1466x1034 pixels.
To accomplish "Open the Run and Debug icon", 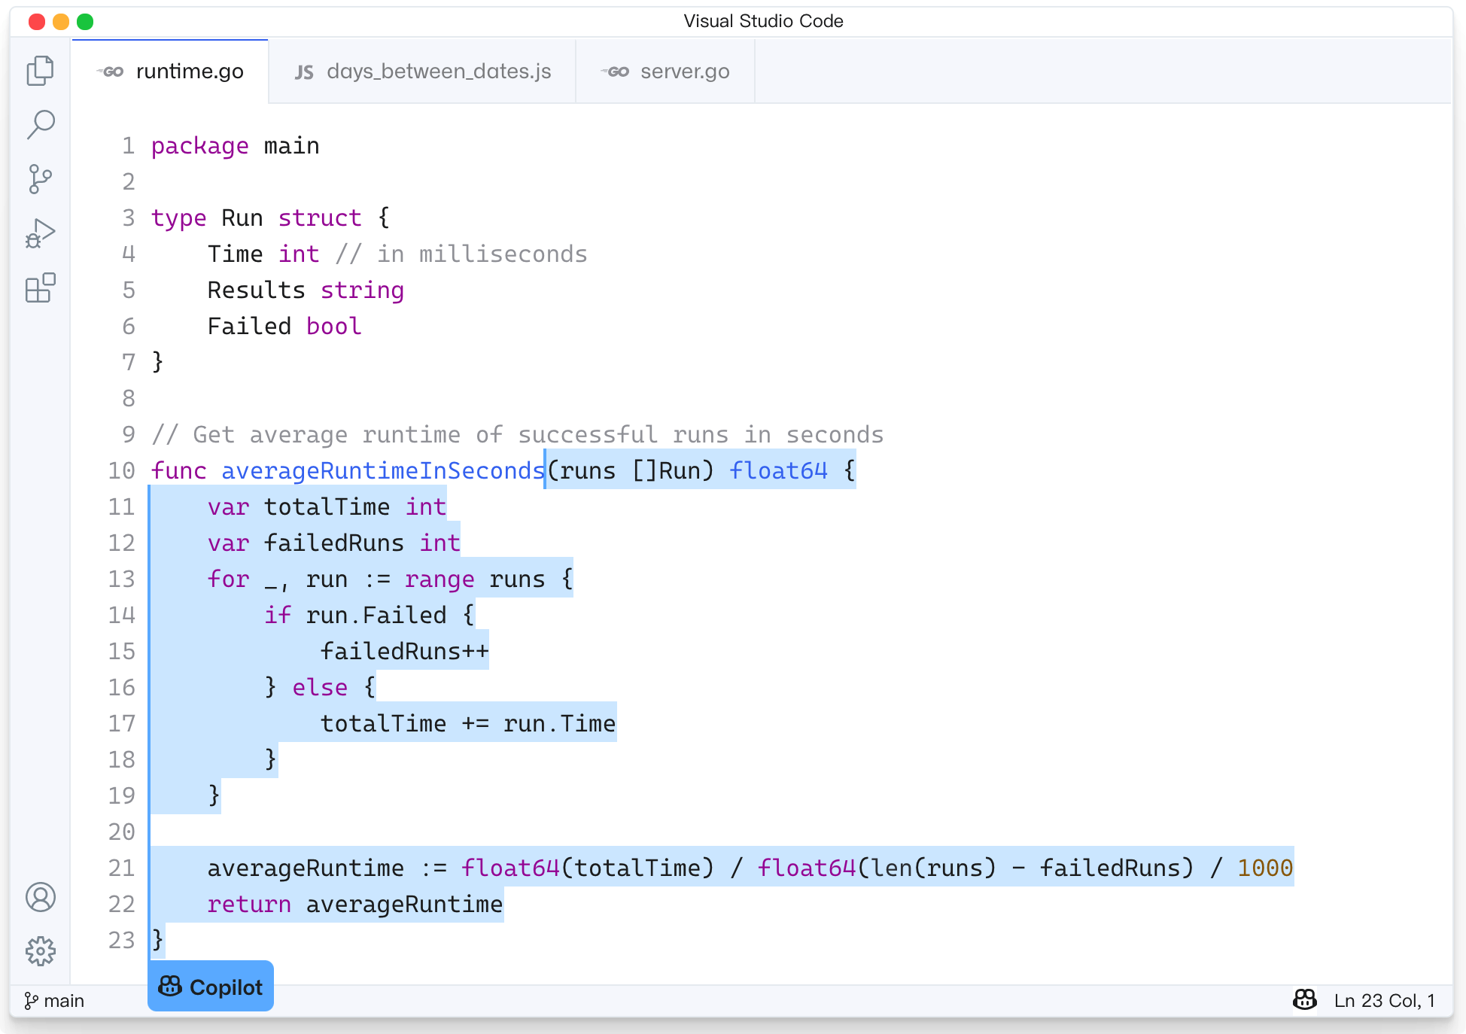I will (x=41, y=233).
